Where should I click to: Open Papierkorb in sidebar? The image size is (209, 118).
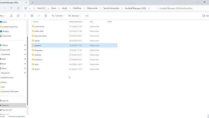coord(5,73)
